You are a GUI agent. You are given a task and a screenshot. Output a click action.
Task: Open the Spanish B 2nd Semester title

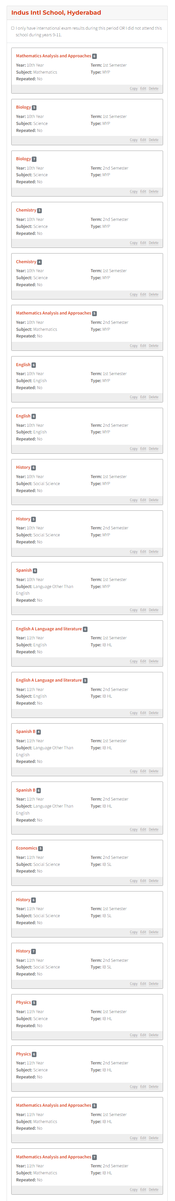coord(26,790)
